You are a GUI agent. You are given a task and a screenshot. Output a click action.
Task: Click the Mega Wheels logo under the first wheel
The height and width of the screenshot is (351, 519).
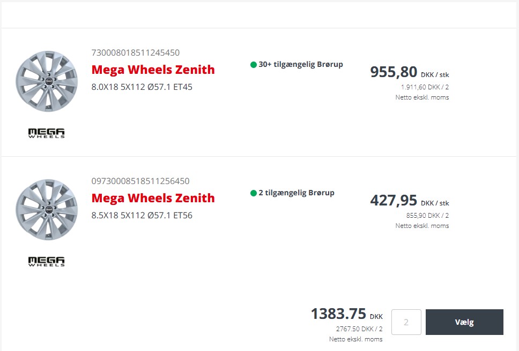click(46, 133)
